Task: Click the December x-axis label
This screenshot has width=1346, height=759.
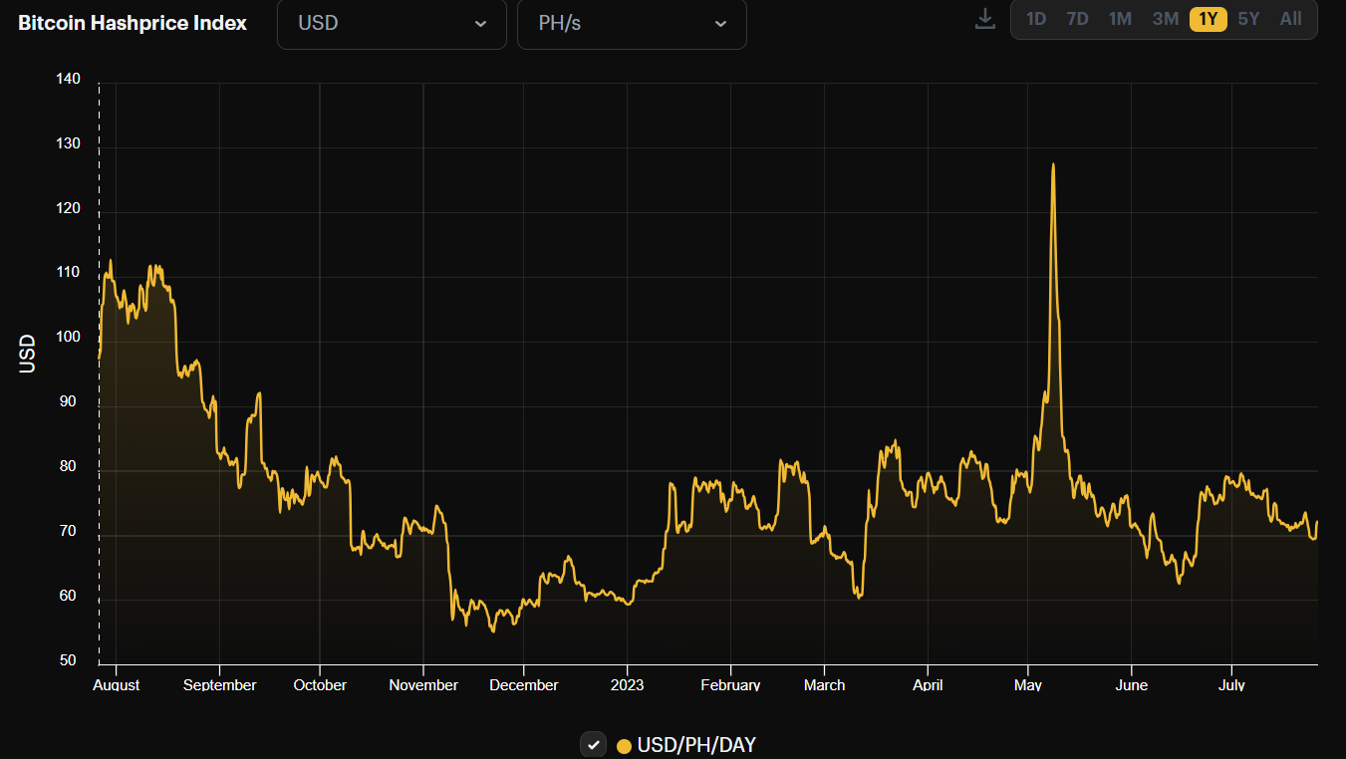Action: pos(524,685)
